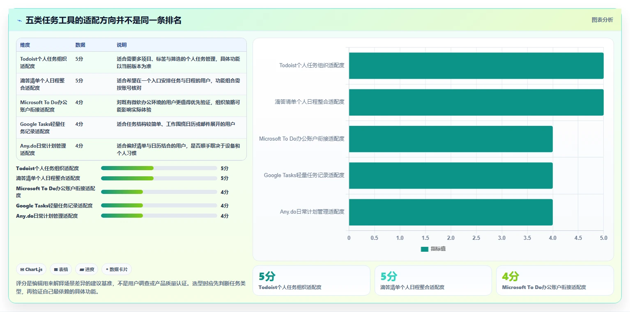The height and width of the screenshot is (312, 630).
Task: Click the lightning icon beside the title
Action: point(19,20)
